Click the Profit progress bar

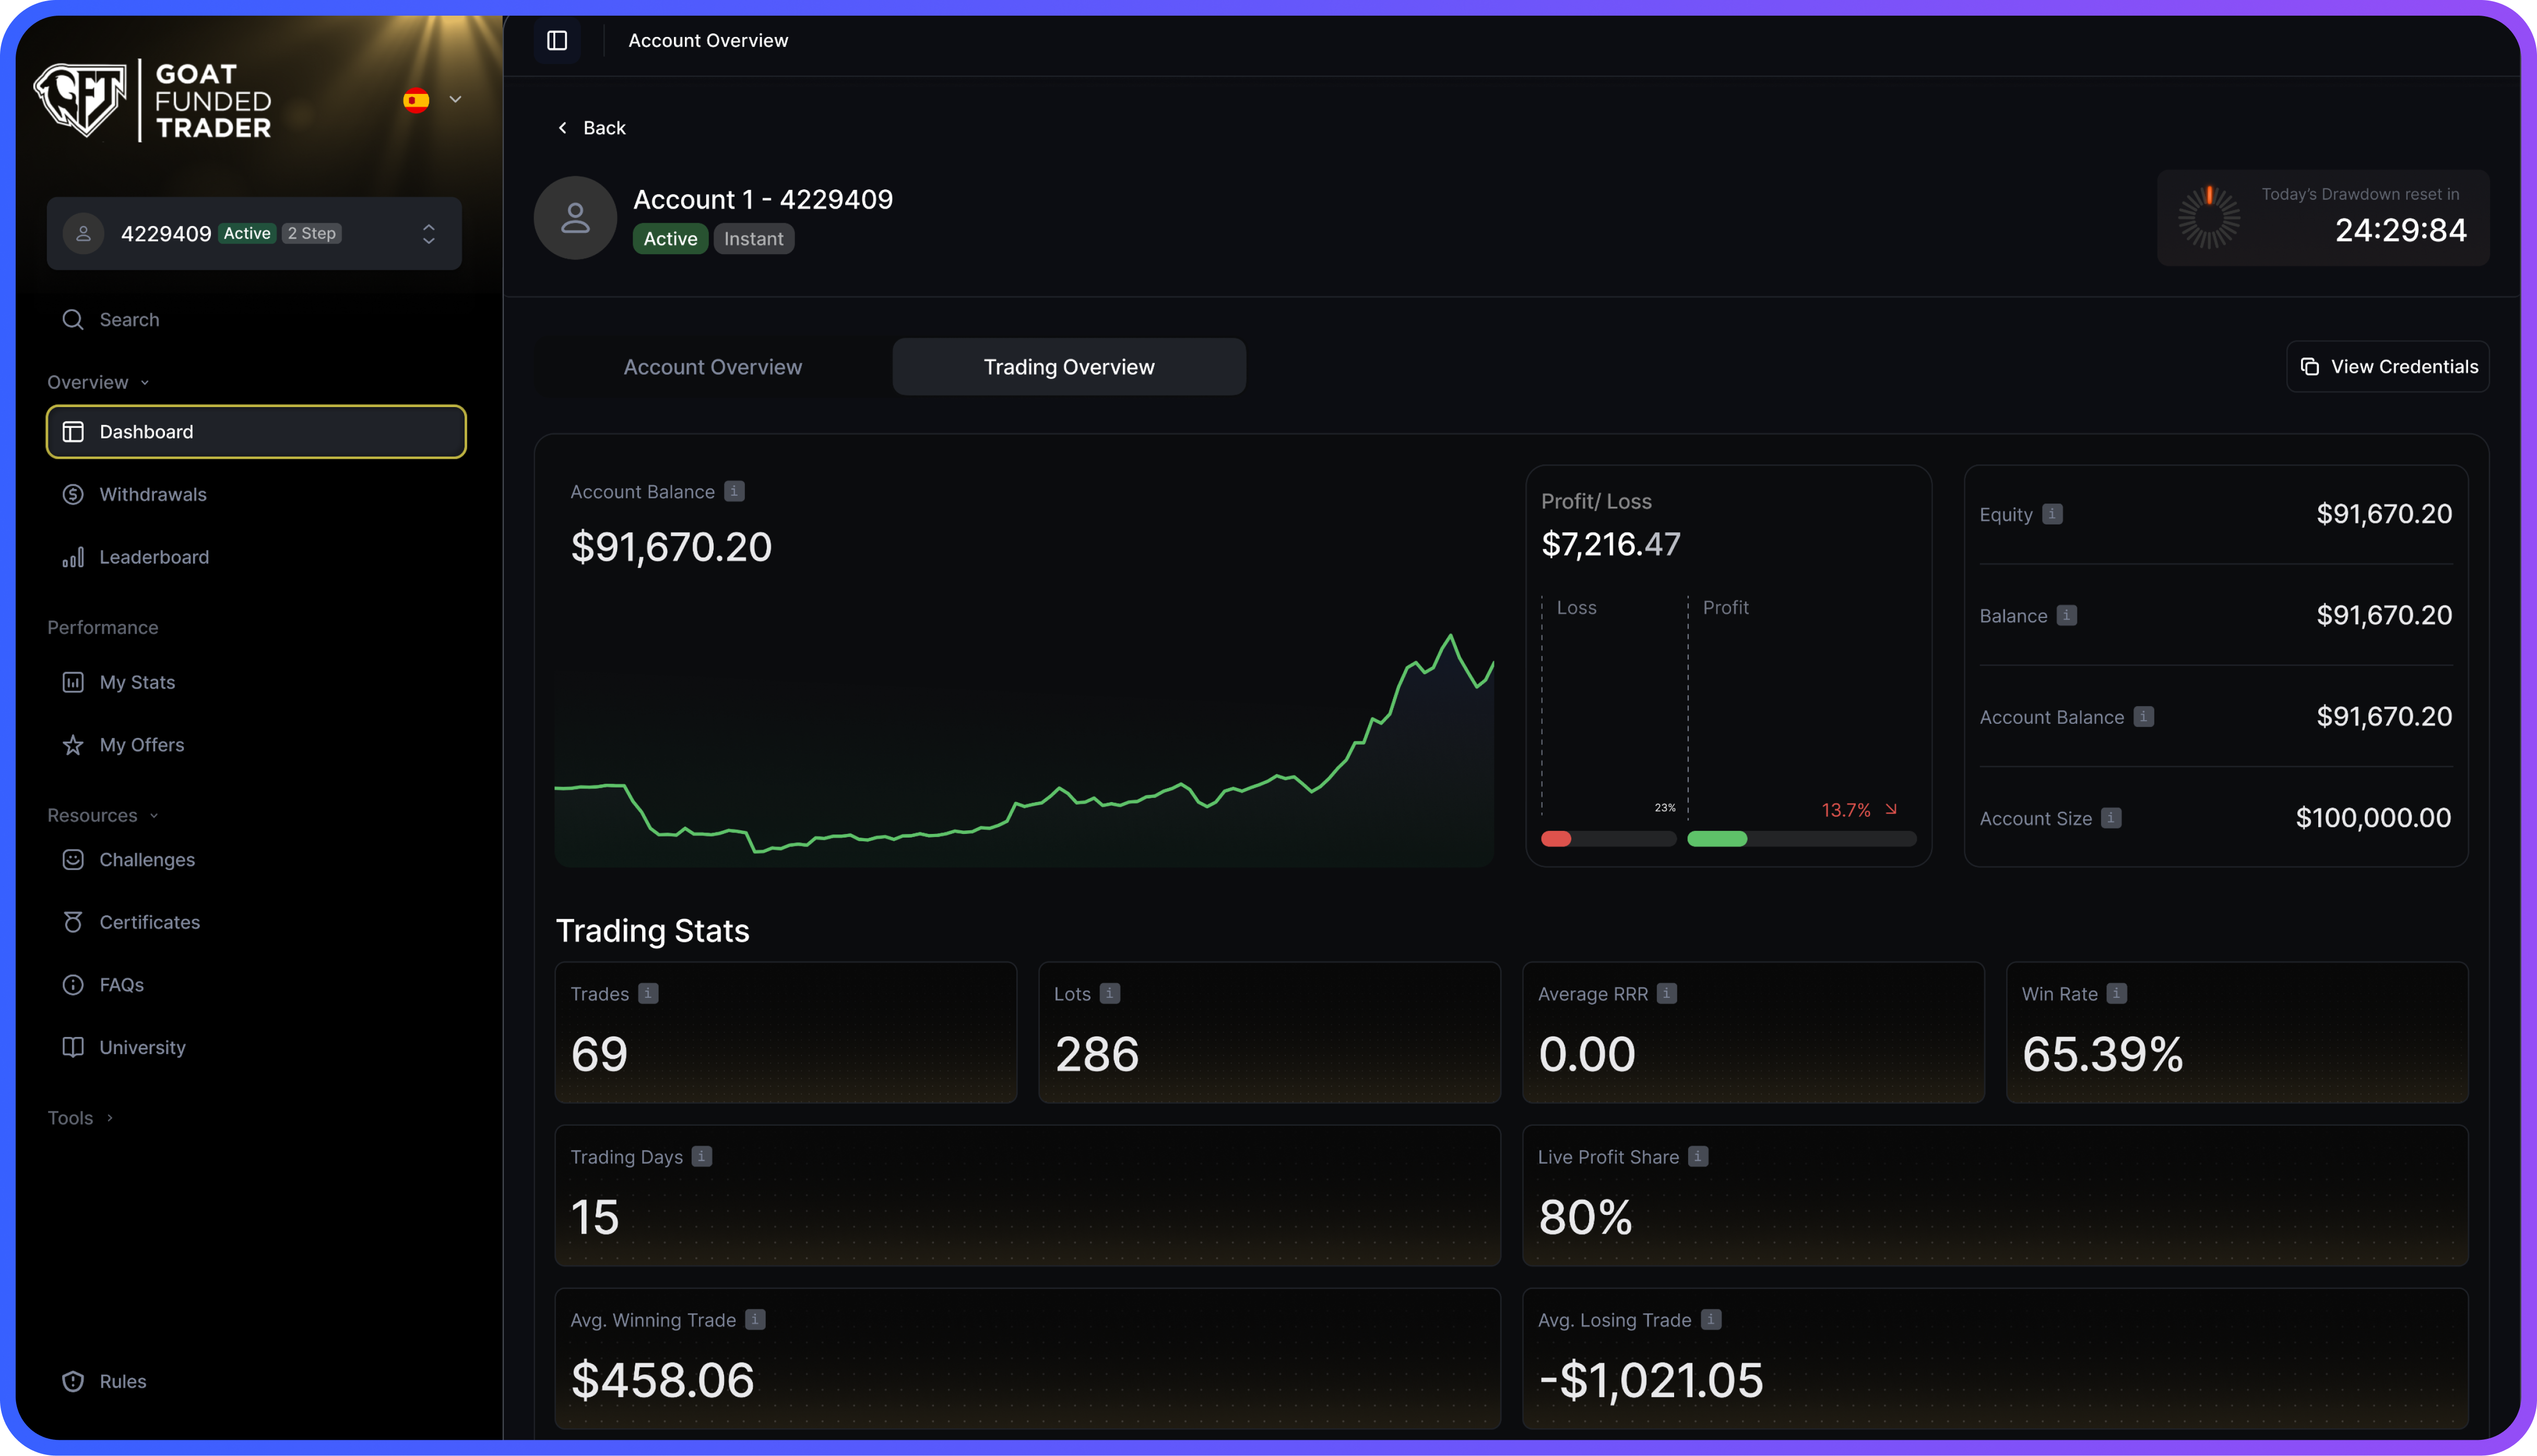(1802, 839)
